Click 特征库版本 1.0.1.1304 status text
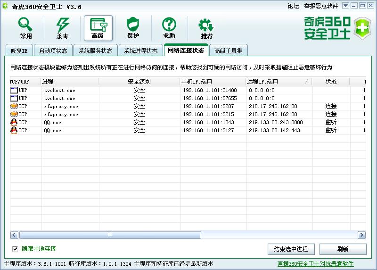This screenshot has height=270, width=377. point(100,264)
